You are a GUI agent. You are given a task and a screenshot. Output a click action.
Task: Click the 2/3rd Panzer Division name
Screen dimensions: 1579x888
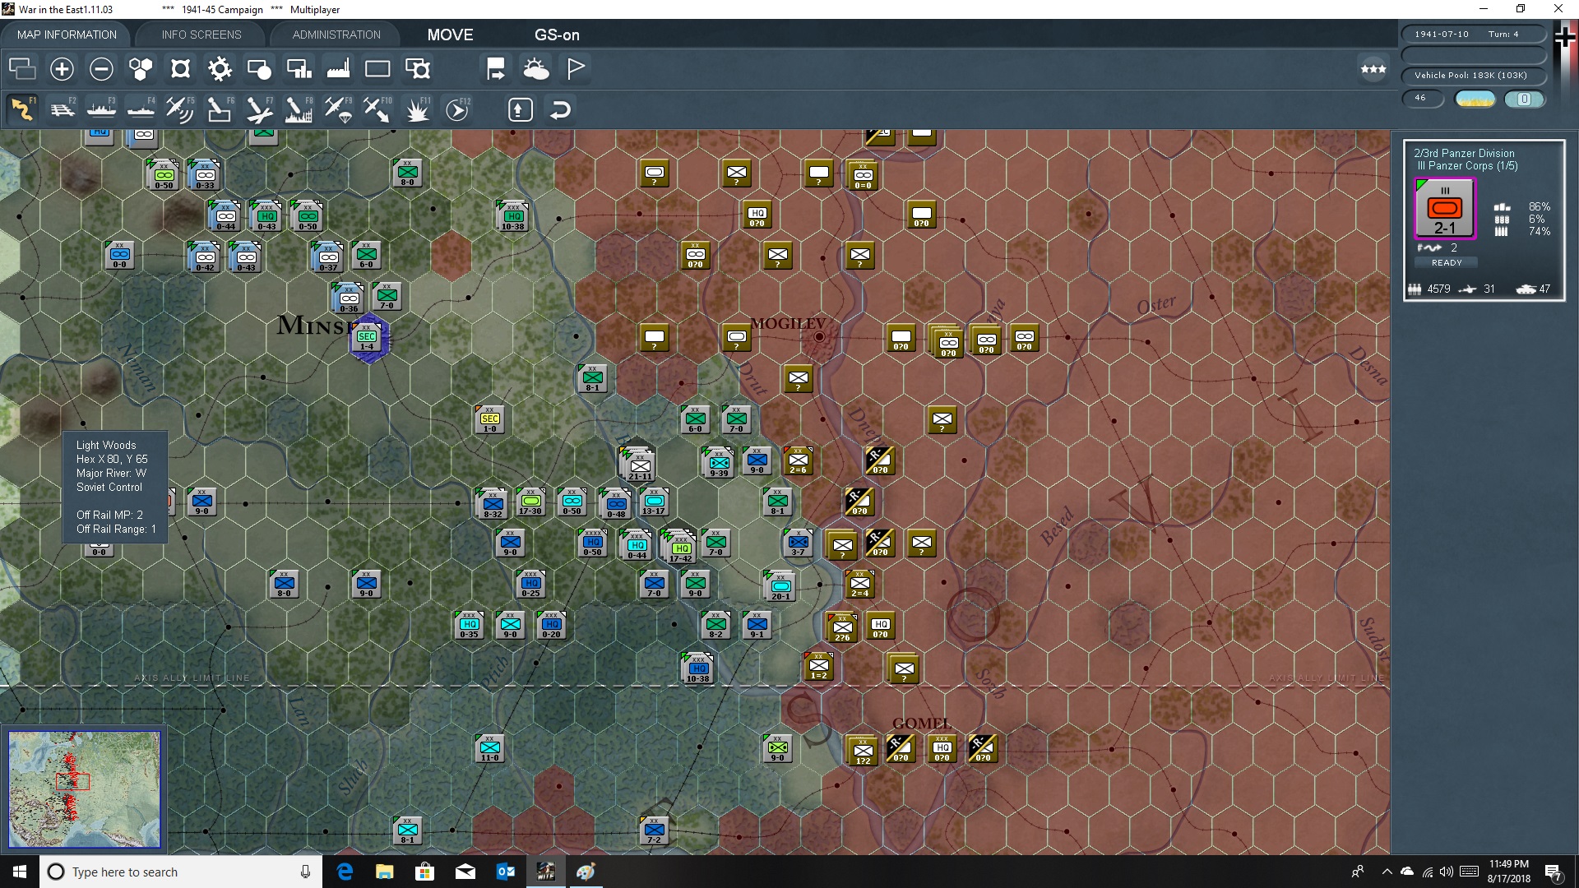pyautogui.click(x=1464, y=153)
